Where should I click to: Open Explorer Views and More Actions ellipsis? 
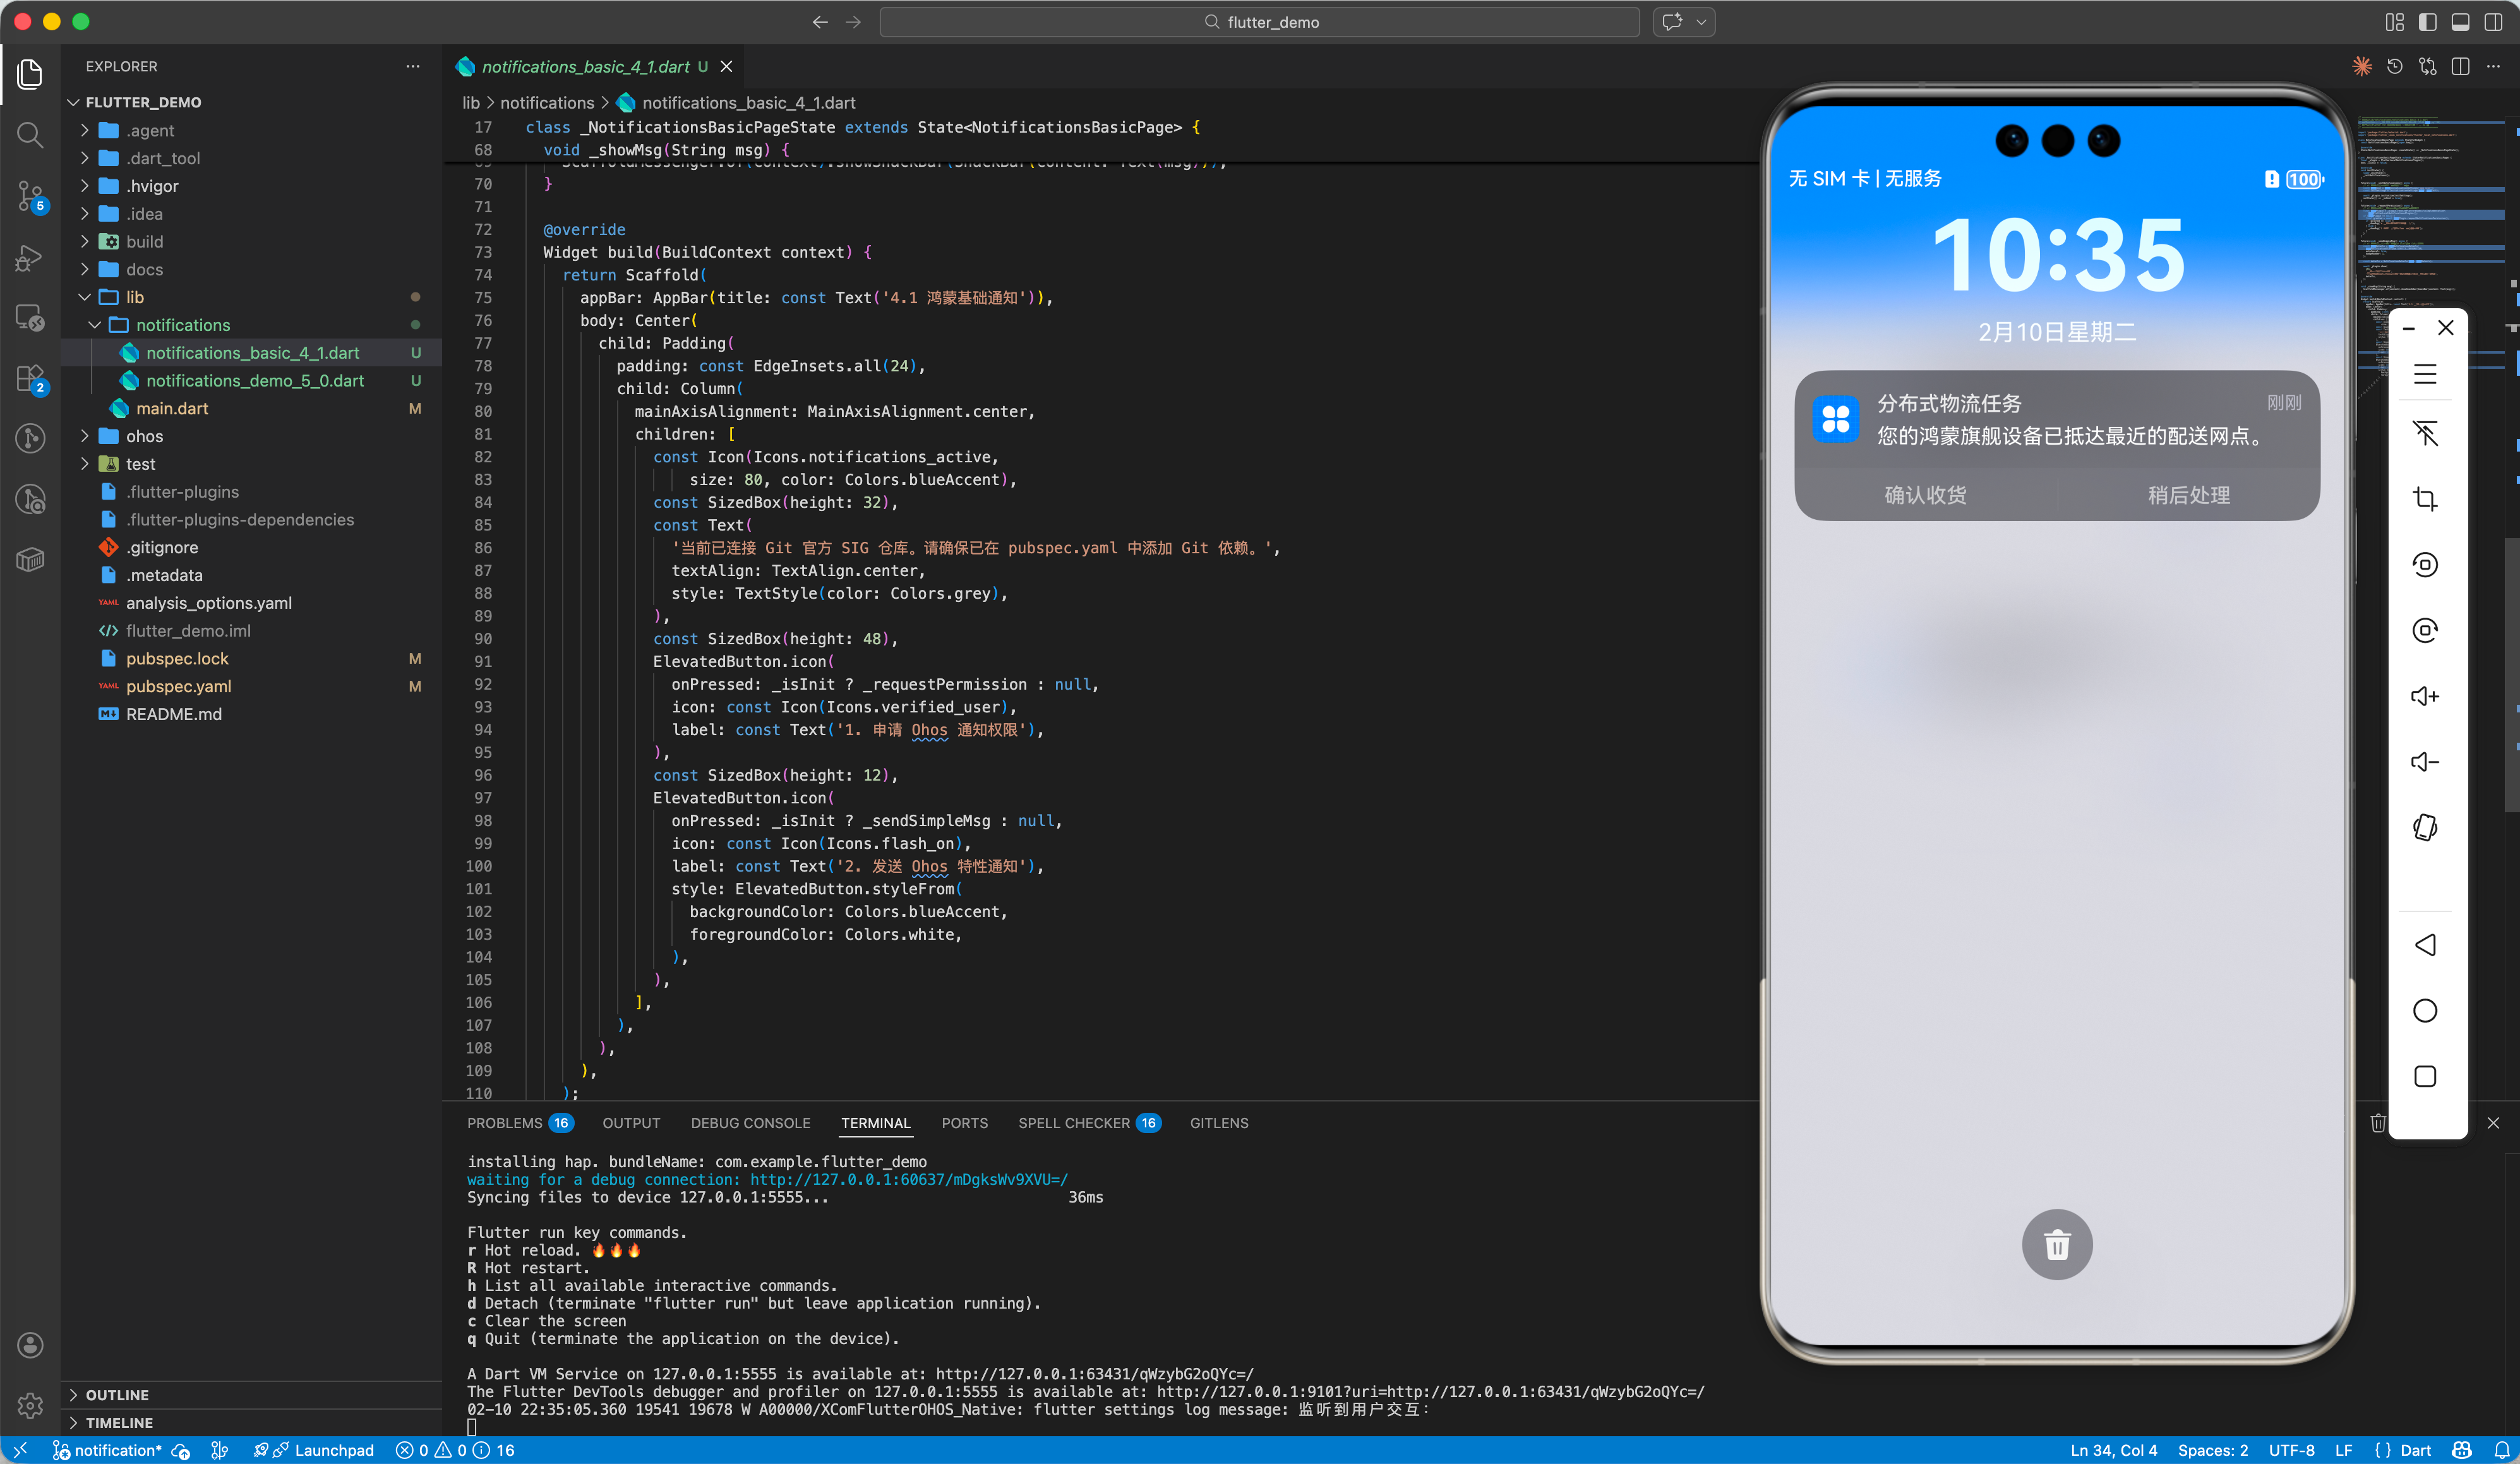tap(413, 66)
